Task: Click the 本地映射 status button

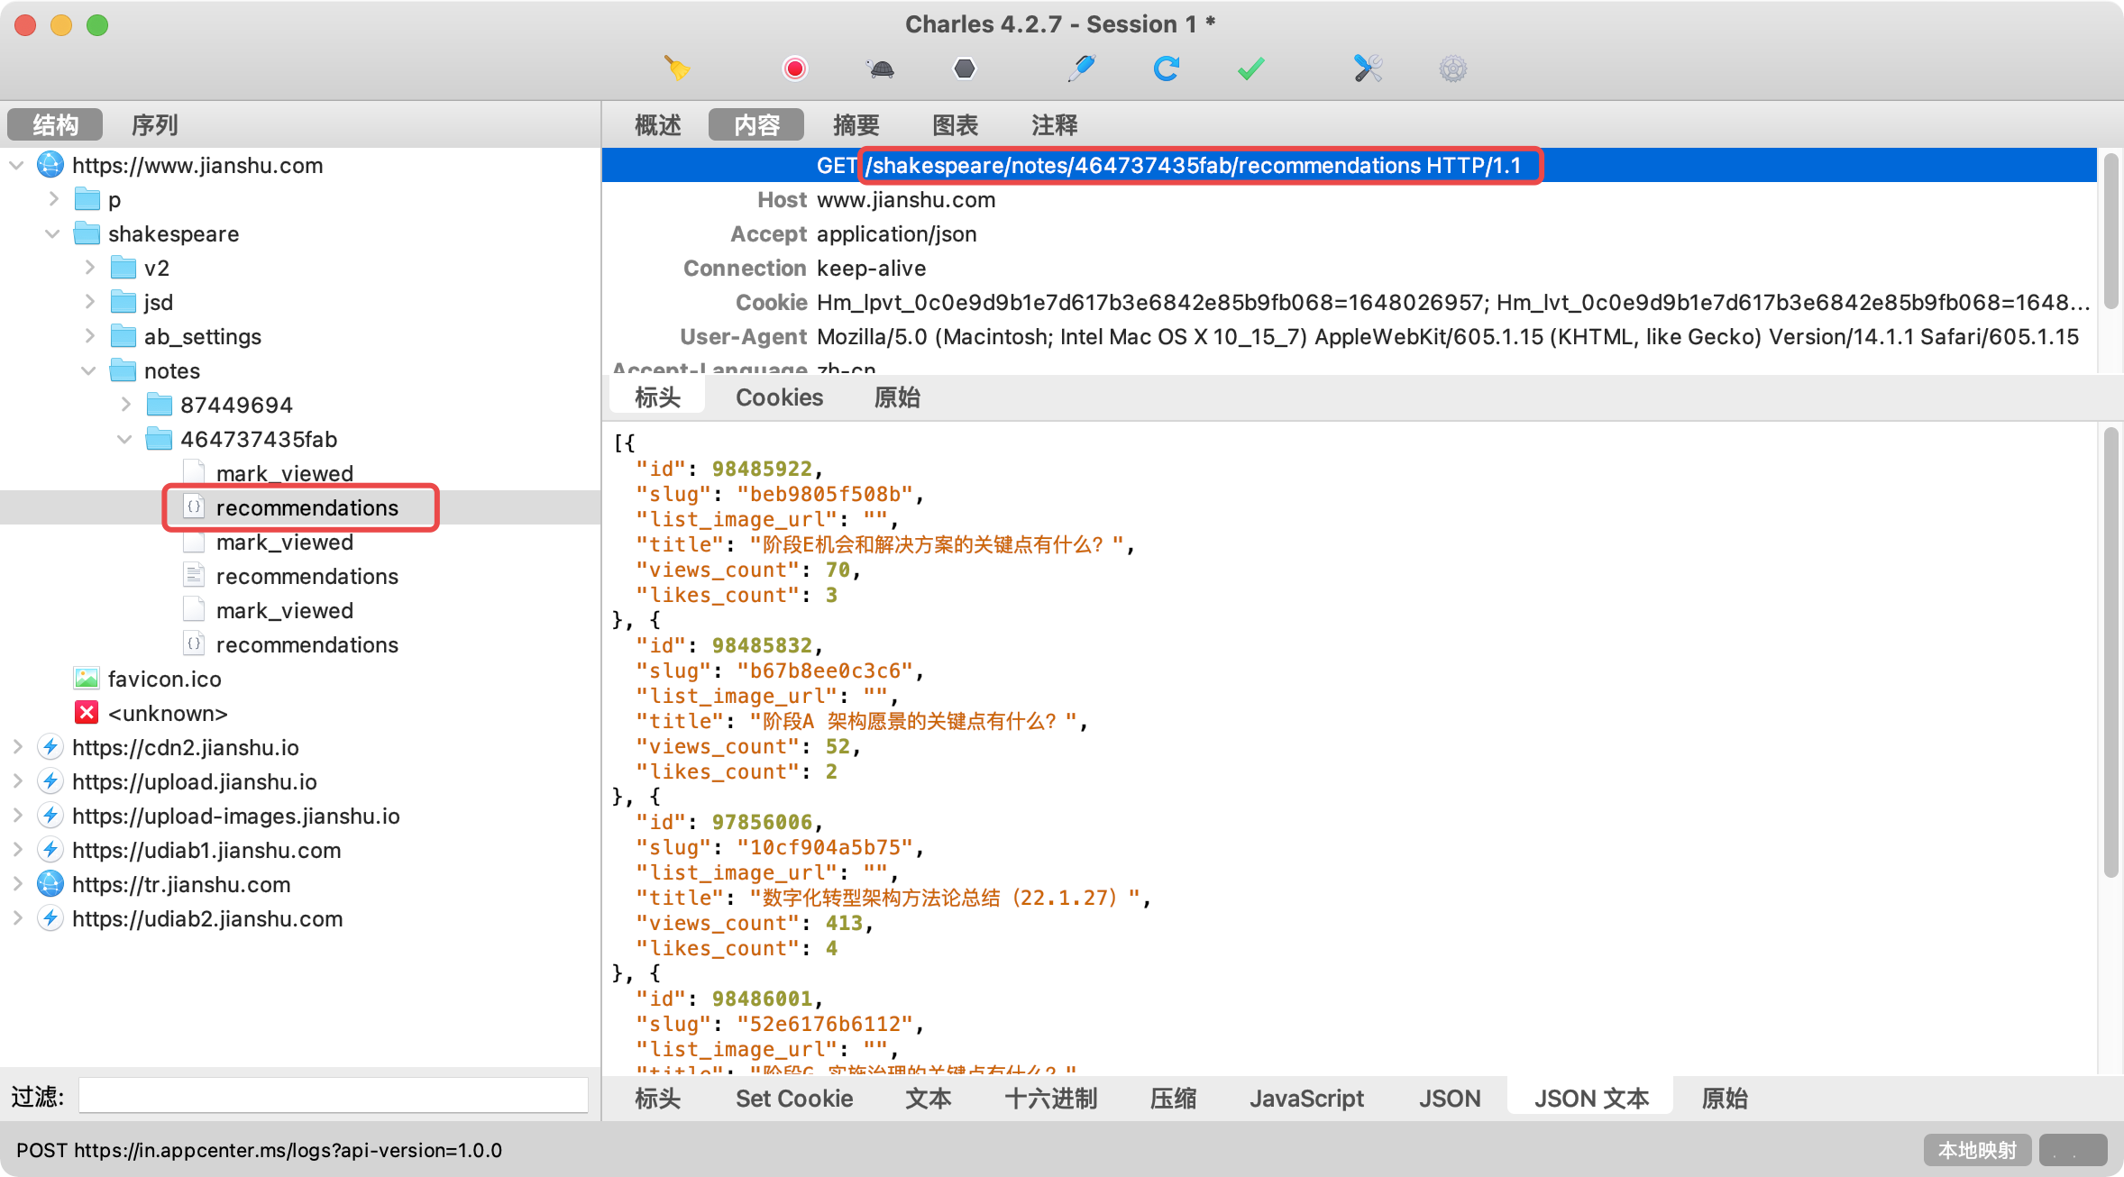Action: click(x=1977, y=1150)
